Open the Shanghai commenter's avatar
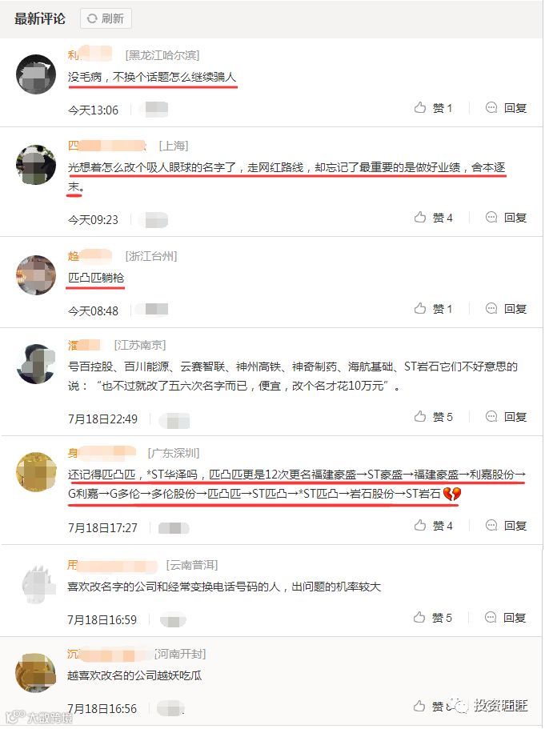545x729 pixels. [x=36, y=165]
